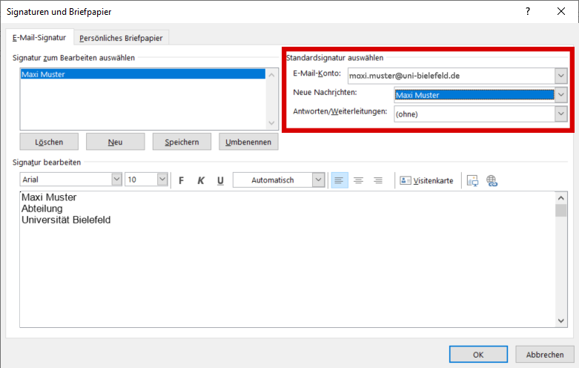Image resolution: width=579 pixels, height=368 pixels.
Task: Toggle underline formatting (U) button
Action: [220, 180]
